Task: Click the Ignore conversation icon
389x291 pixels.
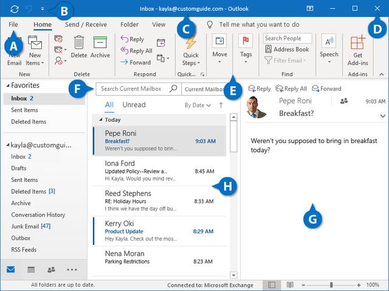Action: point(58,39)
